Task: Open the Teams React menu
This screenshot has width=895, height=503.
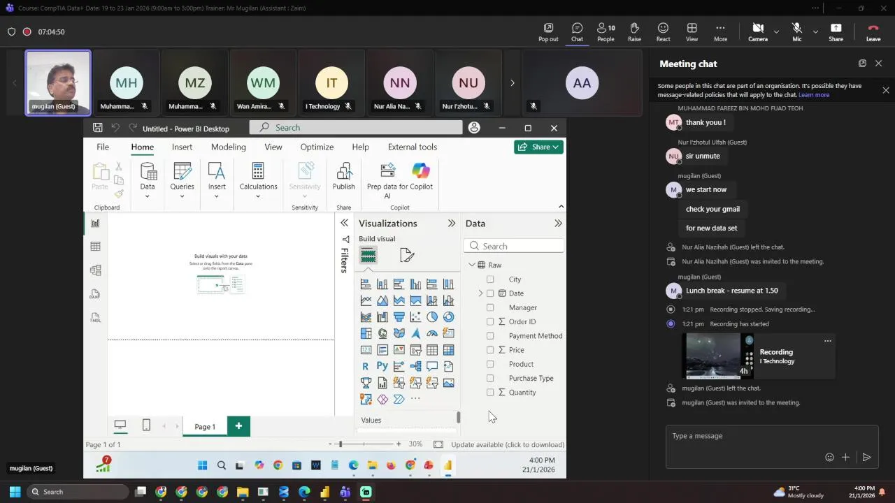Action: tap(663, 32)
